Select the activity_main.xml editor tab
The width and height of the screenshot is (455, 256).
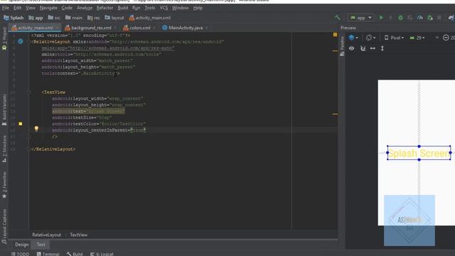pyautogui.click(x=36, y=28)
